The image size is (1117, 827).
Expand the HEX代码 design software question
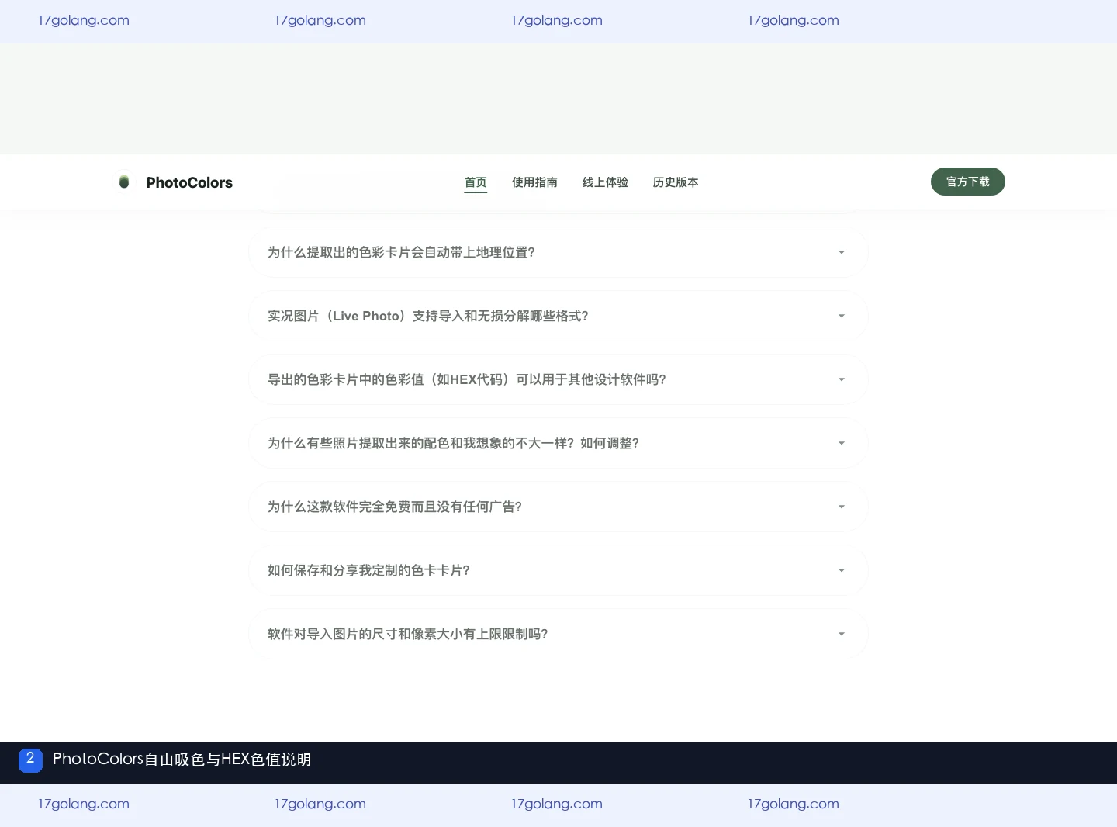tap(558, 379)
